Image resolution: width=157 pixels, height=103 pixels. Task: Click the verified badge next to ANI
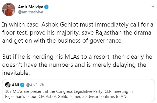(22, 85)
